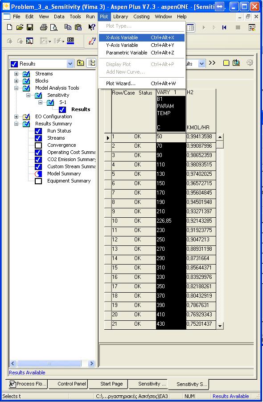
Task: Toggle the Run Status checkbox
Action: pyautogui.click(x=38, y=131)
